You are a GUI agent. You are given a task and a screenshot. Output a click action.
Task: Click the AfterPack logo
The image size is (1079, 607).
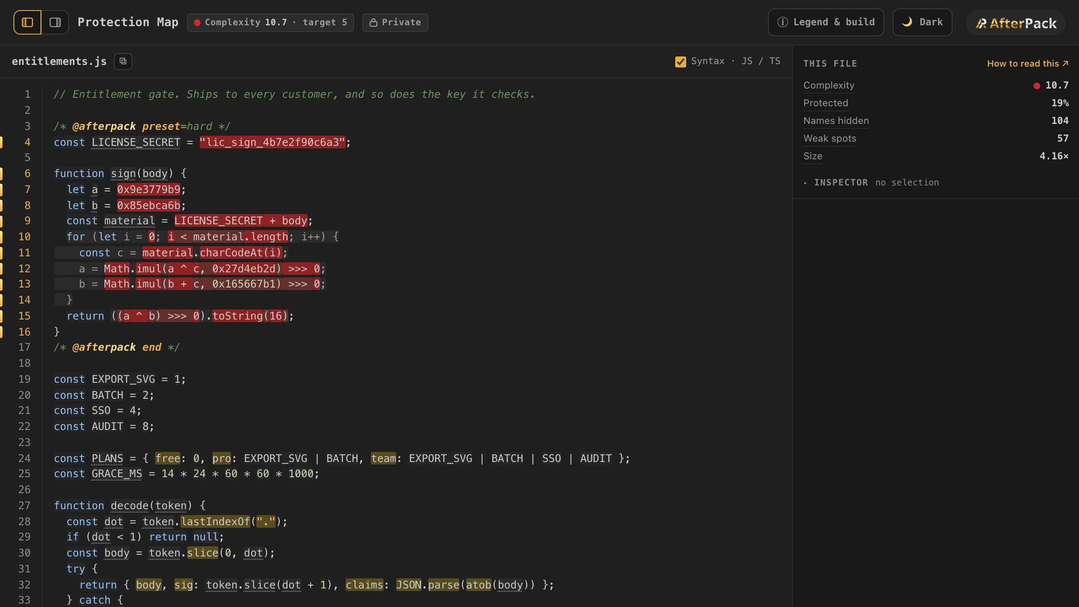(x=1016, y=23)
